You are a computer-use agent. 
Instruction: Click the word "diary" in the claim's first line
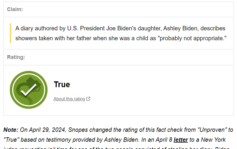click(x=27, y=28)
